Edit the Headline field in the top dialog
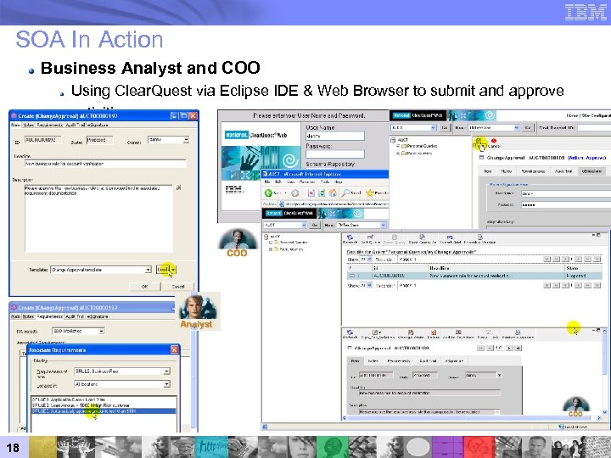This screenshot has height=458, width=611. click(x=105, y=164)
